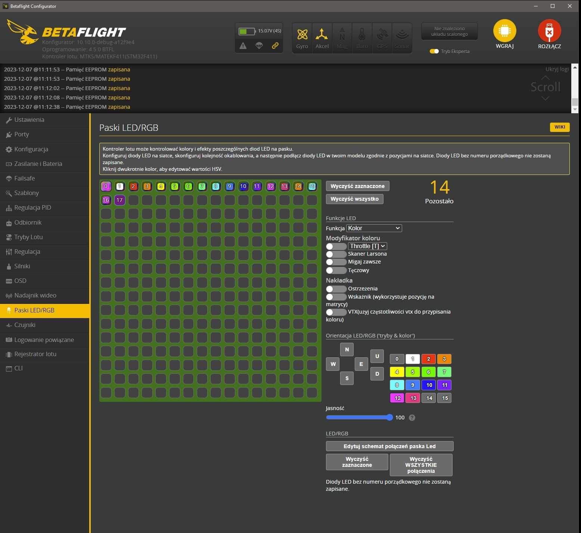Pick yellow color swatch number 4

(397, 372)
